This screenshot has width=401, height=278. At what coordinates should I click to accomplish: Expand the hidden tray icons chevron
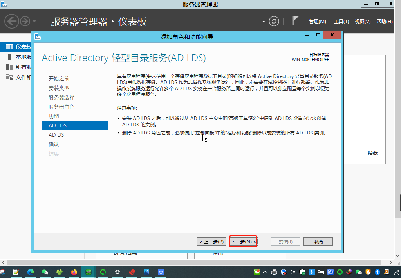click(265, 272)
